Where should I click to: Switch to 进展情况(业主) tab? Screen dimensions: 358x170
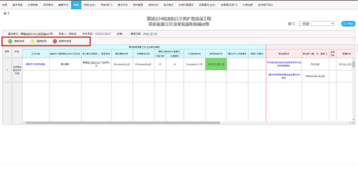[207, 5]
